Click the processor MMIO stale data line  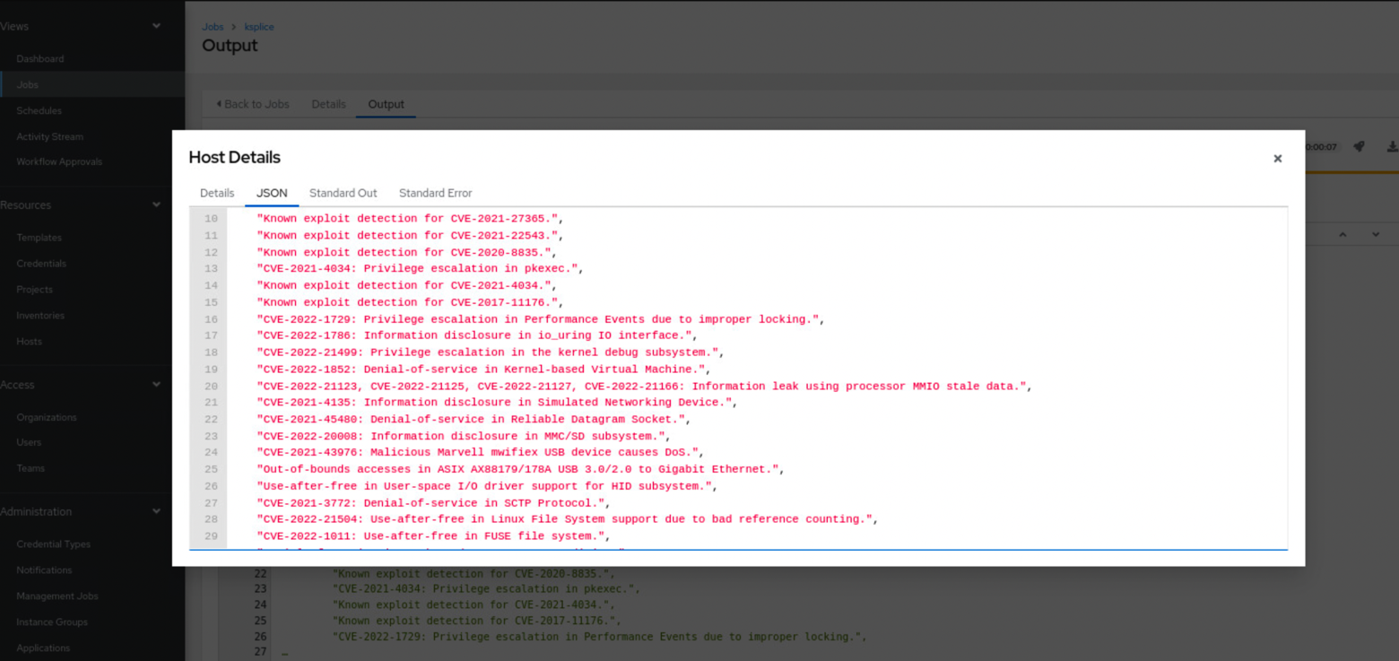645,387
